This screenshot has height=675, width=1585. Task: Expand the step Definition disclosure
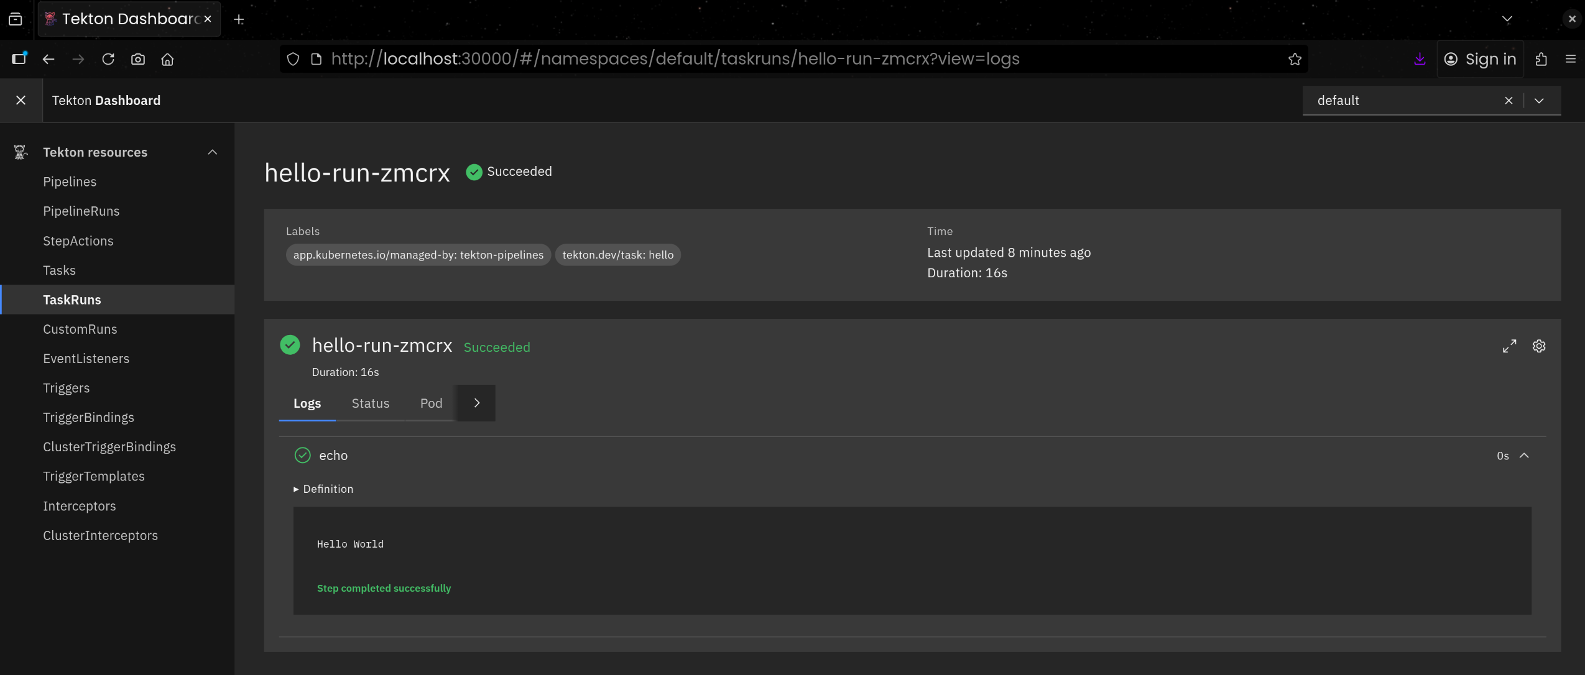(323, 489)
